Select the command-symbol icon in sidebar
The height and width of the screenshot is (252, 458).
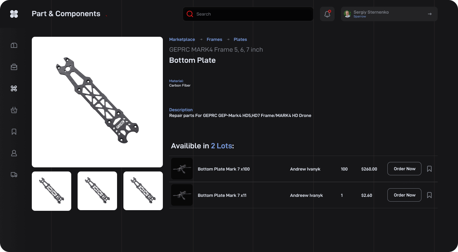(14, 88)
